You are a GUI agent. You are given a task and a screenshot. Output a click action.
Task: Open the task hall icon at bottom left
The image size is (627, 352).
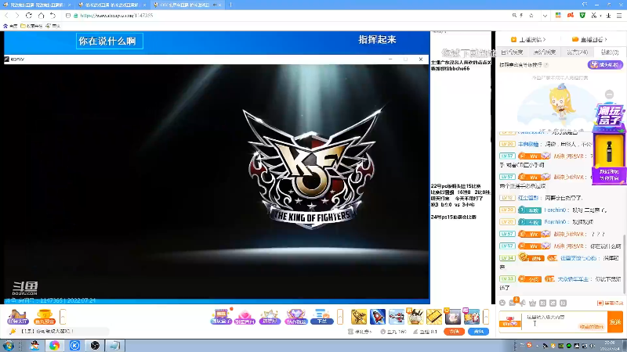point(17,317)
